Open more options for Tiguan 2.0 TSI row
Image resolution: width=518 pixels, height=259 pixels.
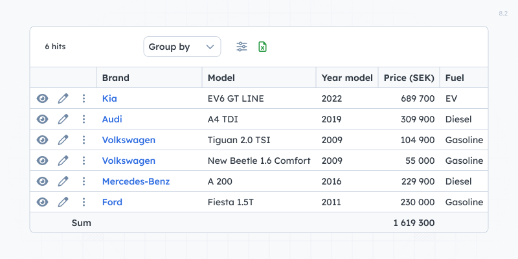click(84, 140)
